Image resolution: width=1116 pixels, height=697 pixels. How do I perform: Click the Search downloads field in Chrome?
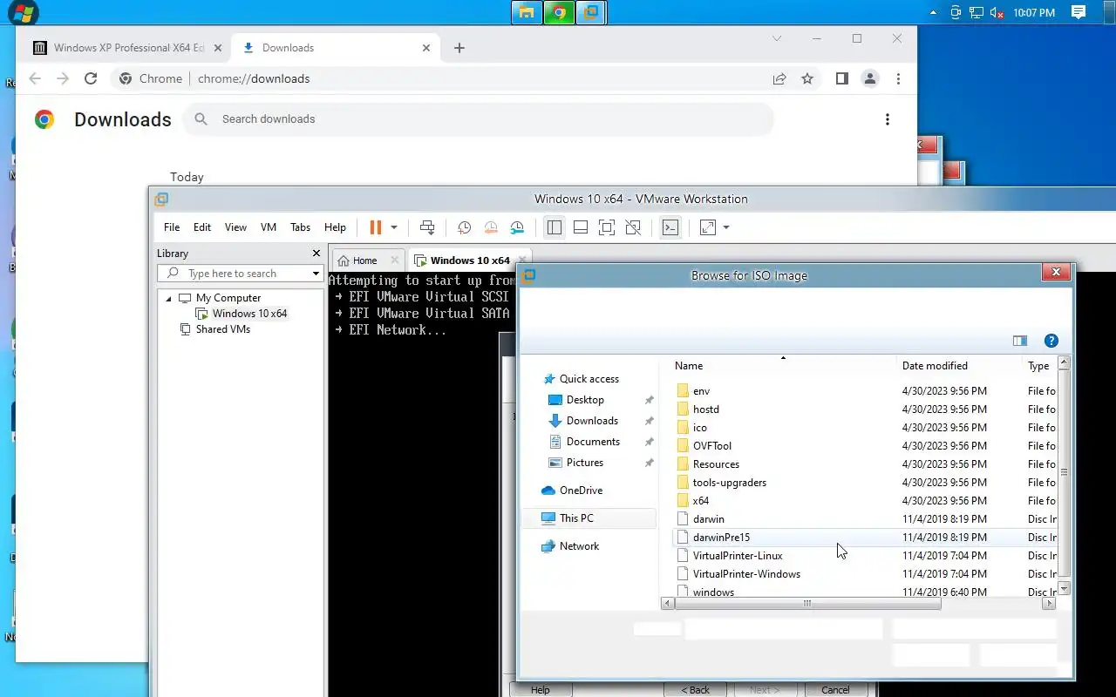coord(478,119)
